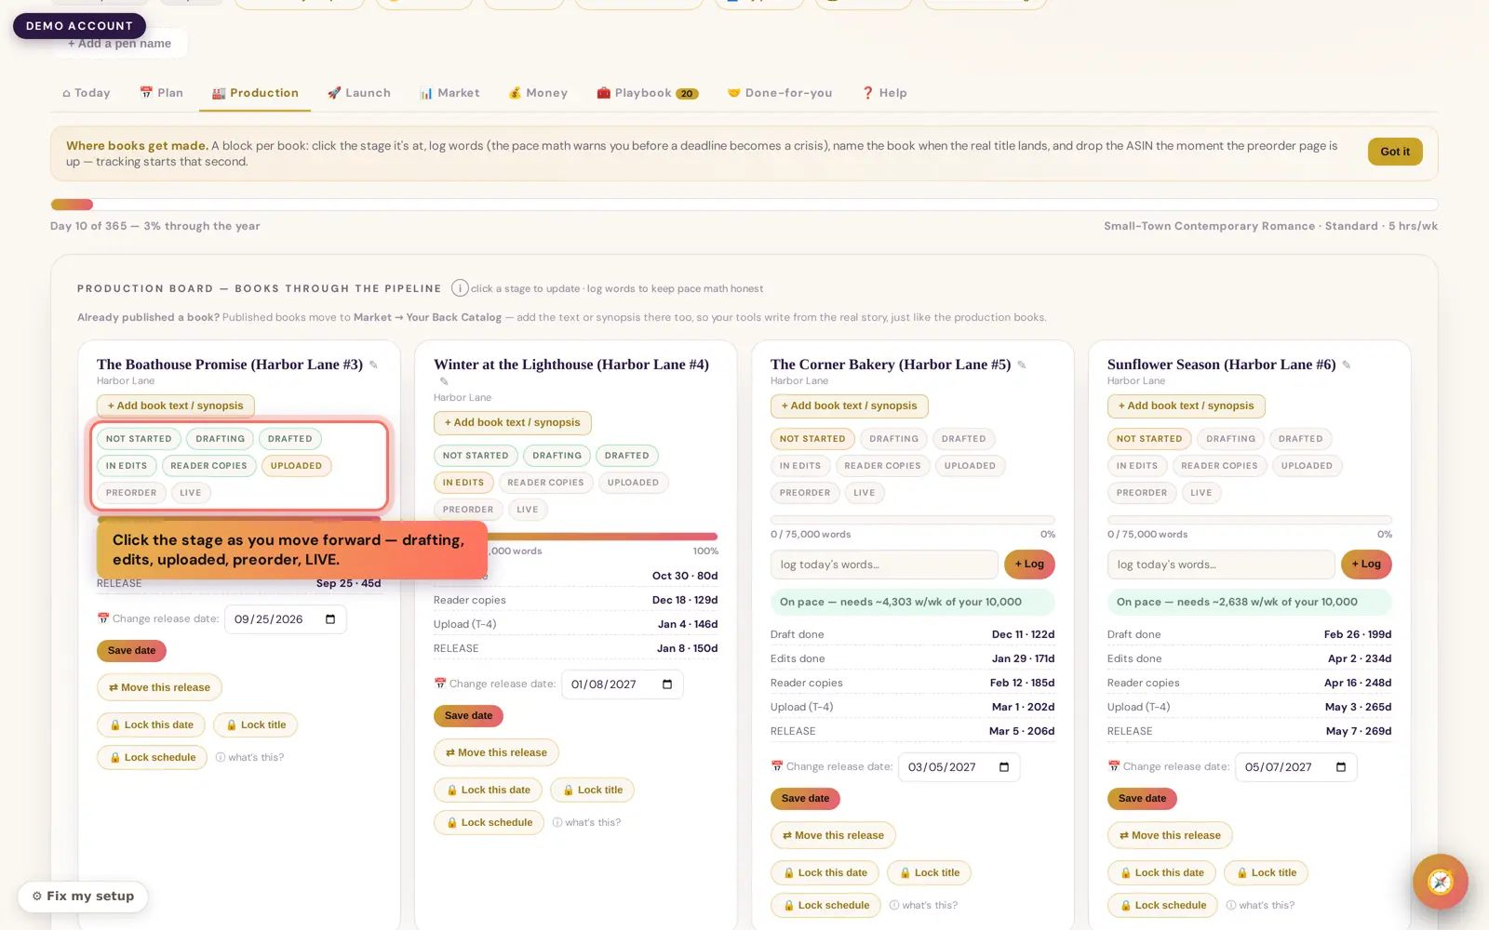Image resolution: width=1489 pixels, height=930 pixels.
Task: Switch to the Plan tab
Action: (161, 93)
